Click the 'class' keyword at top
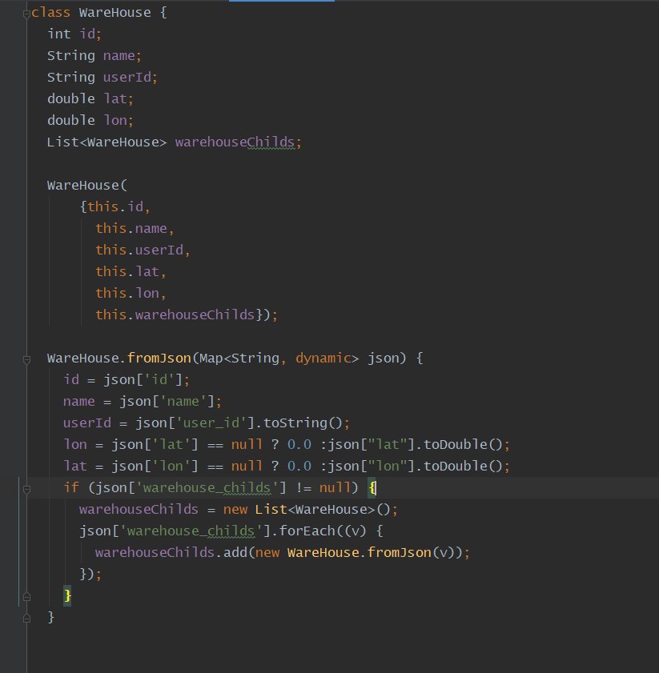The height and width of the screenshot is (673, 659). coord(50,13)
